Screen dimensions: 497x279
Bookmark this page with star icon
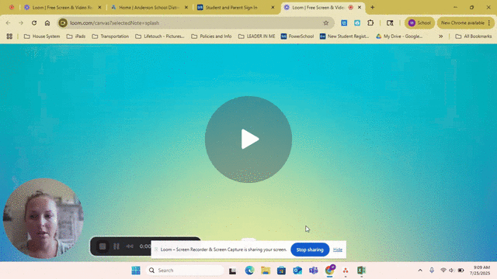(x=326, y=22)
